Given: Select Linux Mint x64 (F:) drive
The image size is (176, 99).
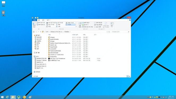Looking at the screenshot, I should pyautogui.click(x=40, y=64).
